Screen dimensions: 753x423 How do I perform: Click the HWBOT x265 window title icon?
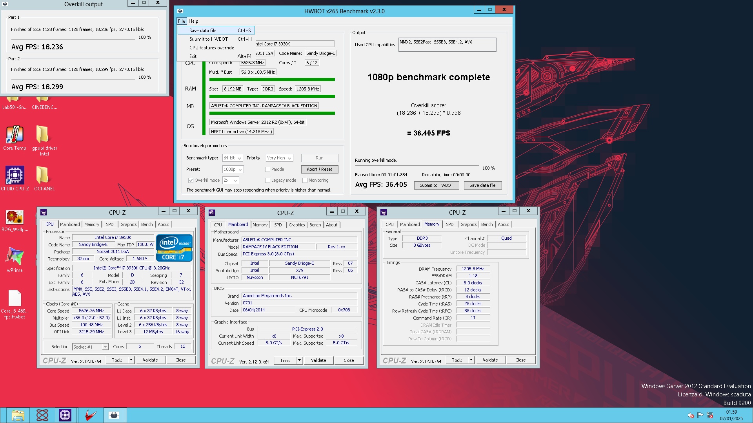180,11
